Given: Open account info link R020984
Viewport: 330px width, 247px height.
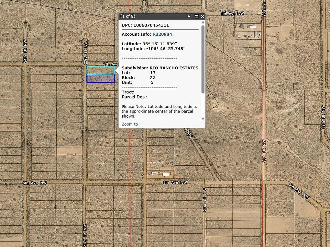Looking at the screenshot, I should (162, 34).
